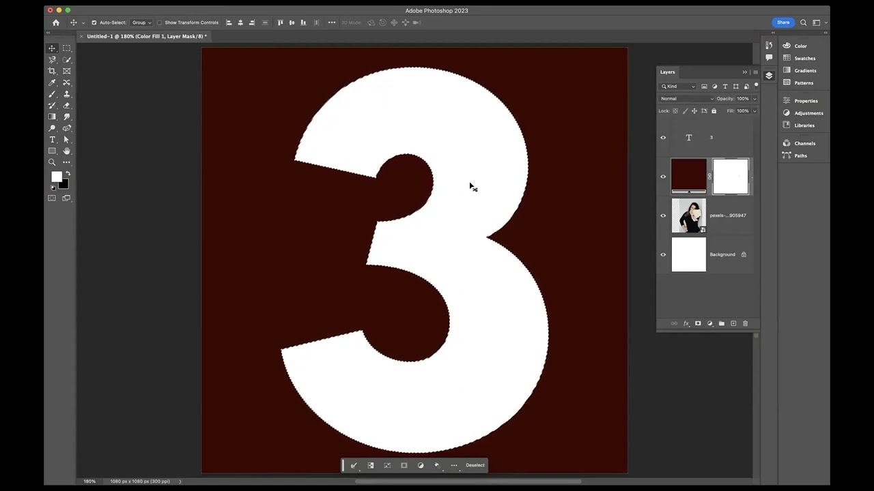Viewport: 874px width, 491px height.
Task: Click the background color swatch
Action: 64,184
